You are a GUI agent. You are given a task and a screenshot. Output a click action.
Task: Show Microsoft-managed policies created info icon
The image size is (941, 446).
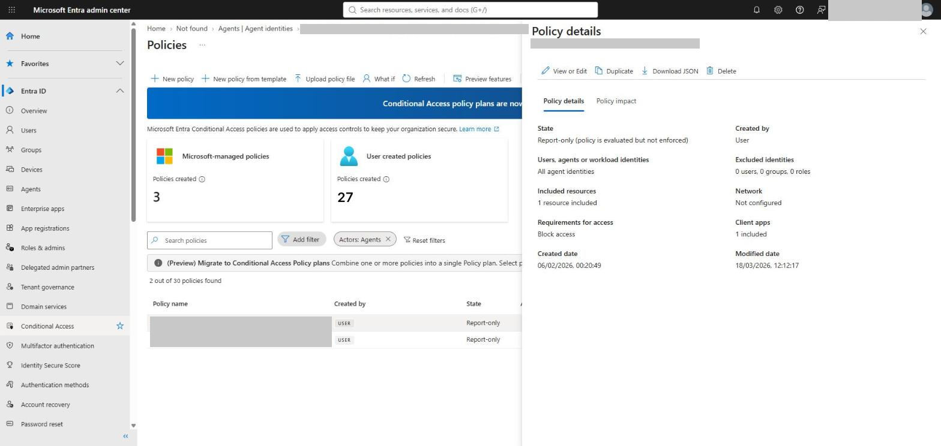point(202,179)
